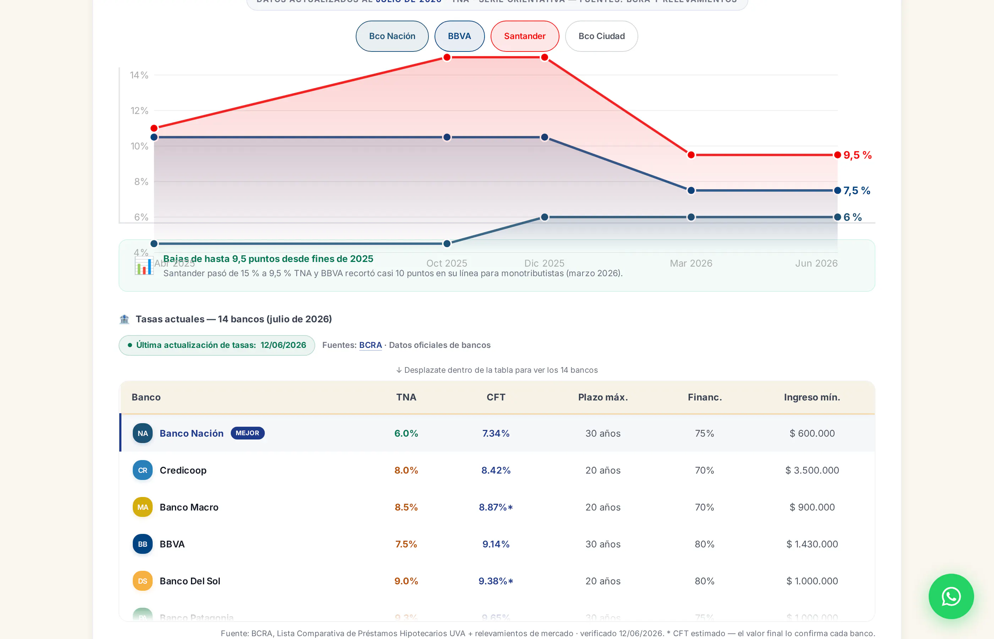
Task: Select the Banco Del Sol bank name
Action: coord(190,581)
